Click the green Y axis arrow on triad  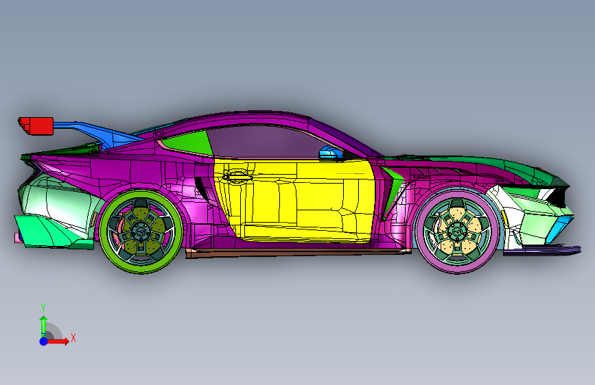[44, 327]
